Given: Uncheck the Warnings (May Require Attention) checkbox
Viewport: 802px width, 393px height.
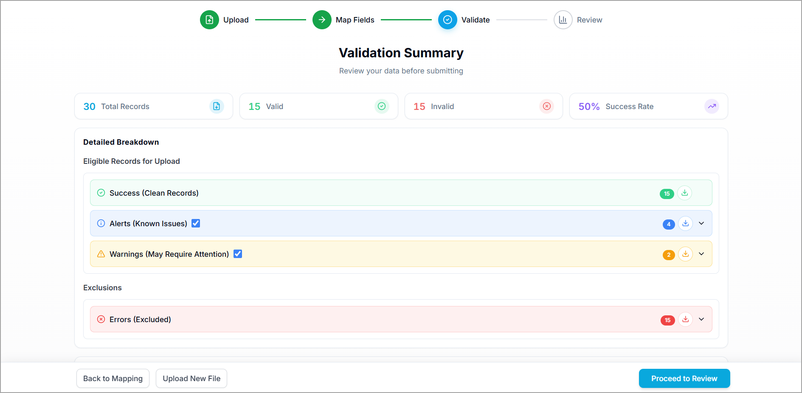Looking at the screenshot, I should click(x=238, y=254).
